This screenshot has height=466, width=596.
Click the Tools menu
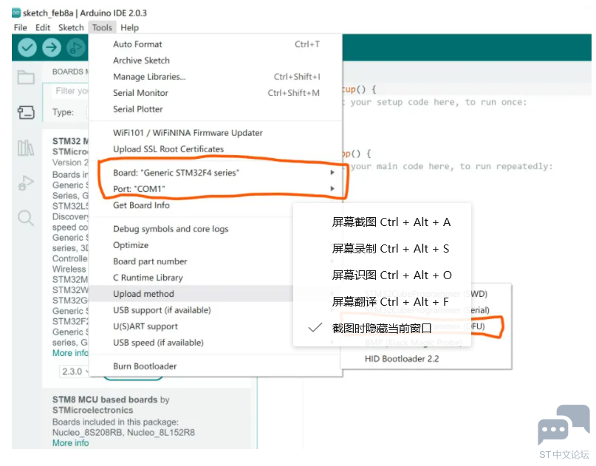tap(102, 28)
